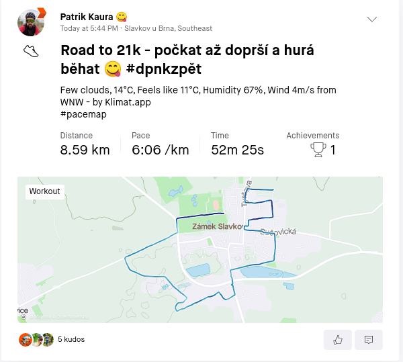The width and height of the screenshot is (403, 362).
Task: Click the Workout tag on the map
Action: [x=45, y=191]
